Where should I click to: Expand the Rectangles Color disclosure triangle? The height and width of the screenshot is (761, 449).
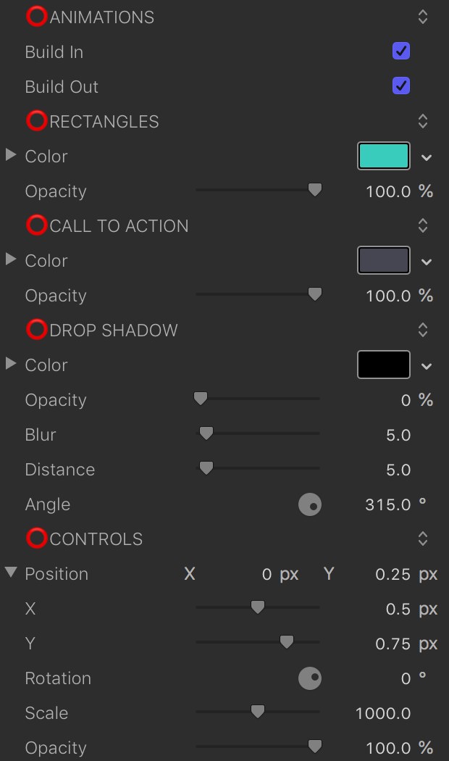(x=11, y=155)
